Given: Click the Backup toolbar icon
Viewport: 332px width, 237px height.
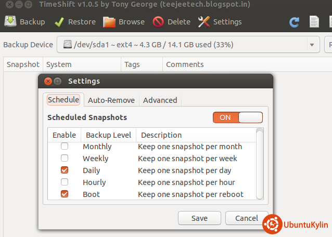Looking at the screenshot, I should 10,22.
